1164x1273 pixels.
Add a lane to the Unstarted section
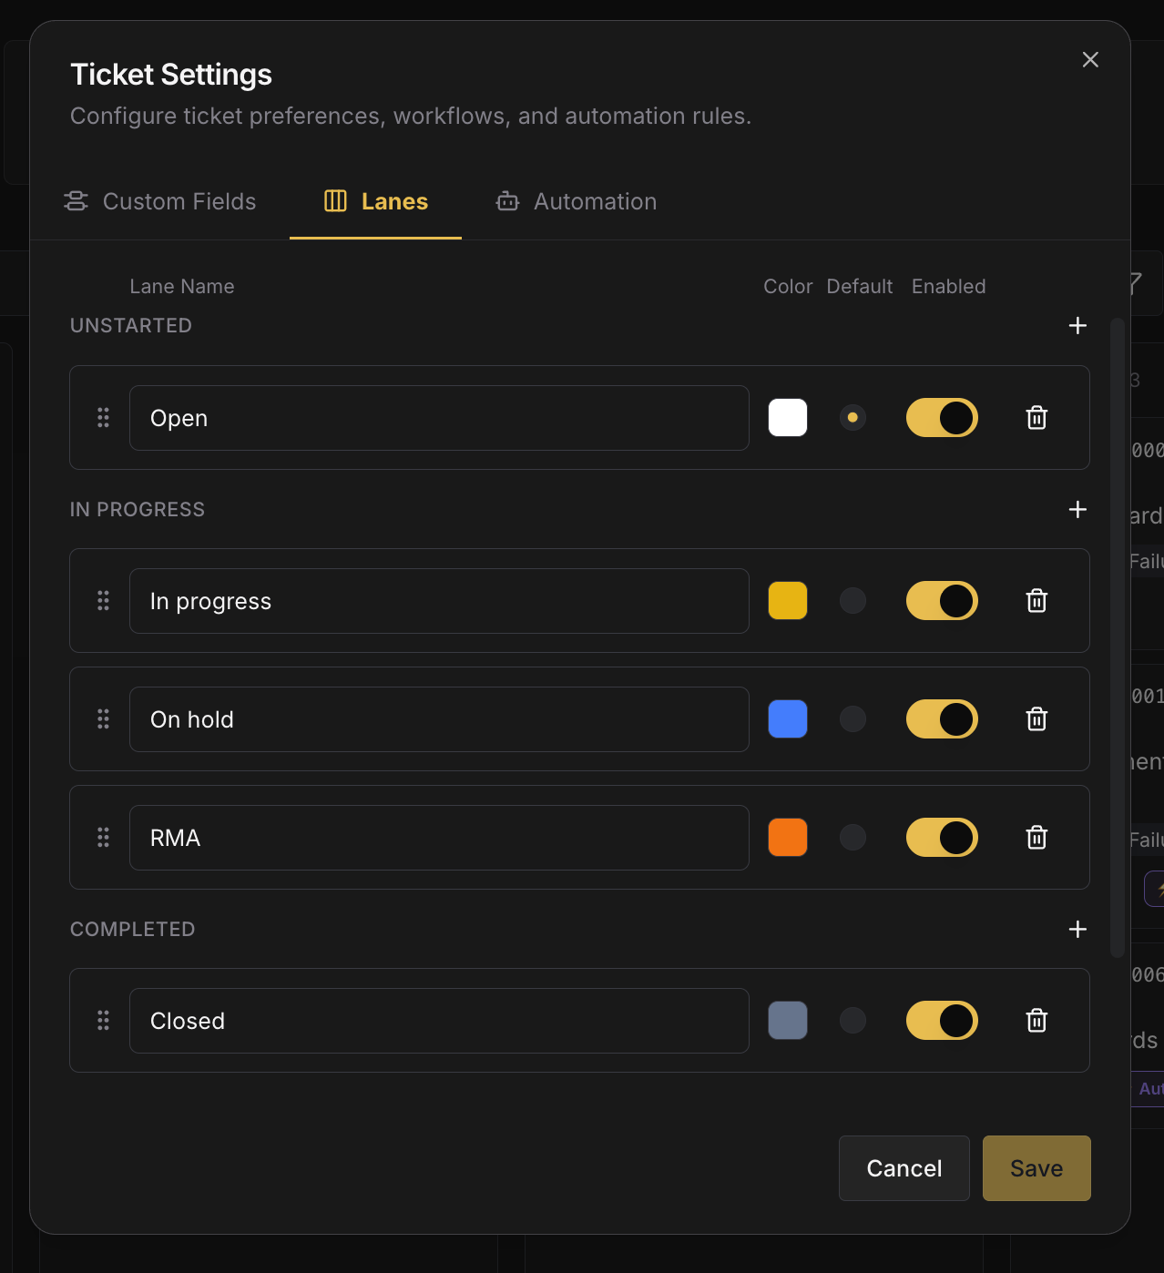coord(1077,325)
